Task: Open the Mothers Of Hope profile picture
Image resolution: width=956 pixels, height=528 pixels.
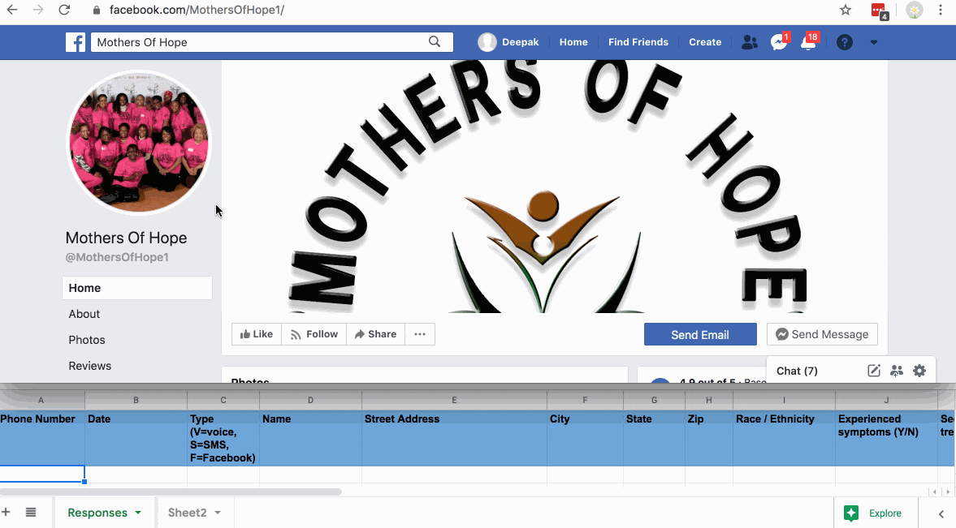Action: click(x=139, y=143)
